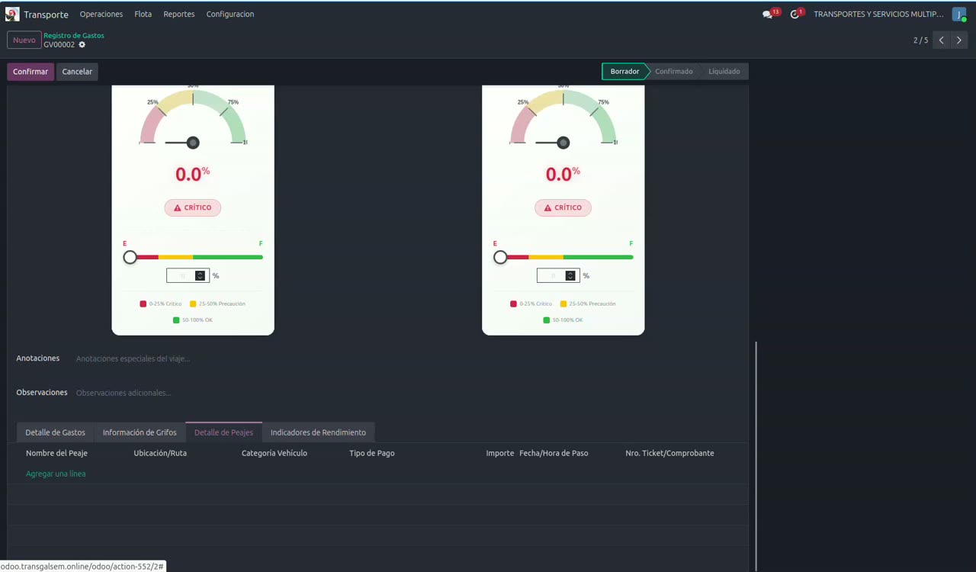Click the vertical scrollbar of the form
This screenshot has height=572, width=976.
(x=756, y=456)
